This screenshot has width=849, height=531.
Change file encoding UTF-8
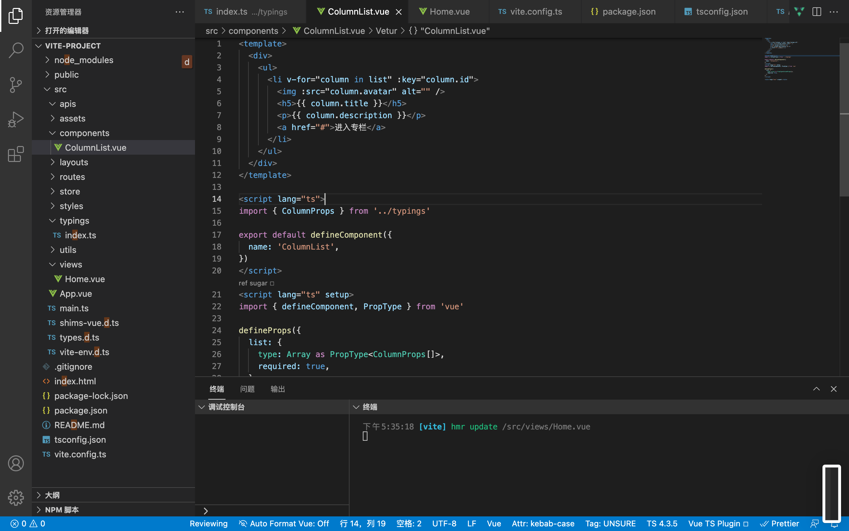444,524
